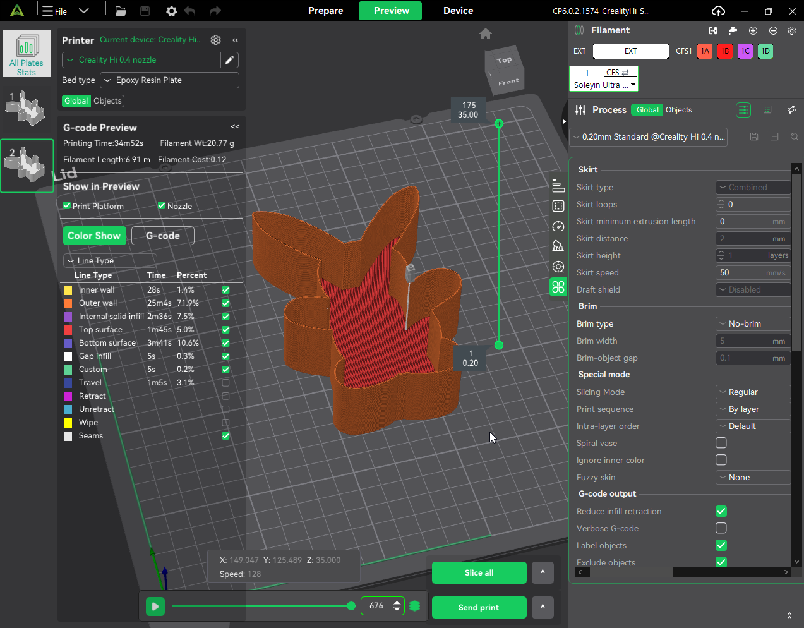
Task: Select Process Objects tab
Action: [x=679, y=110]
